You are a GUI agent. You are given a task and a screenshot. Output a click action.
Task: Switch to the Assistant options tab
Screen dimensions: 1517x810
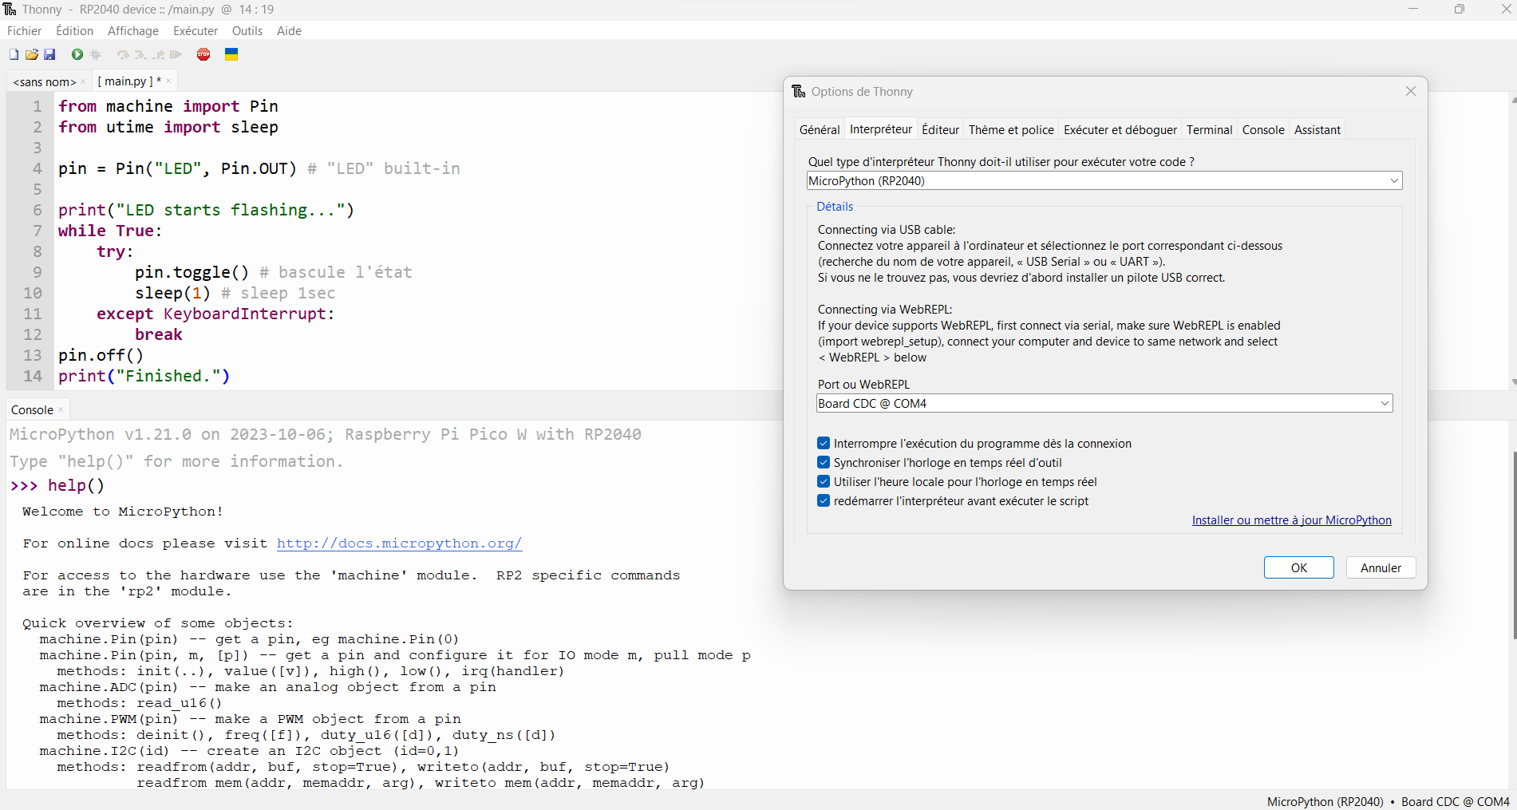point(1317,129)
